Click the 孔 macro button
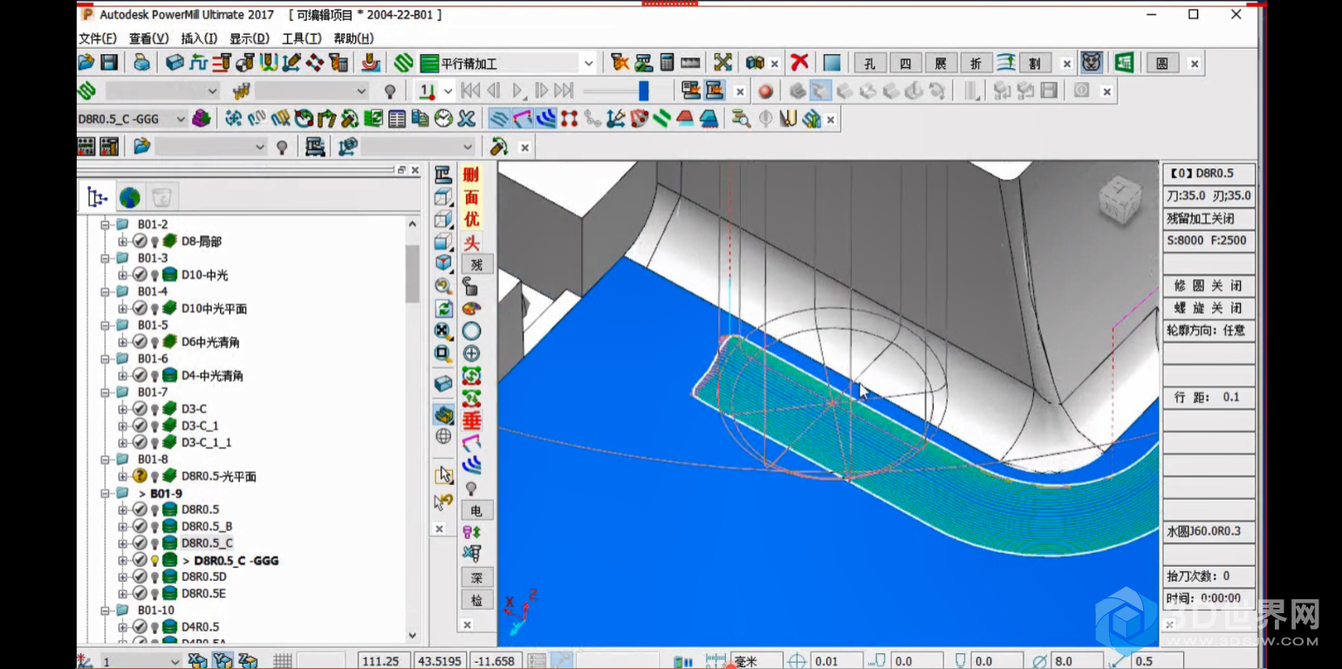 pos(870,63)
